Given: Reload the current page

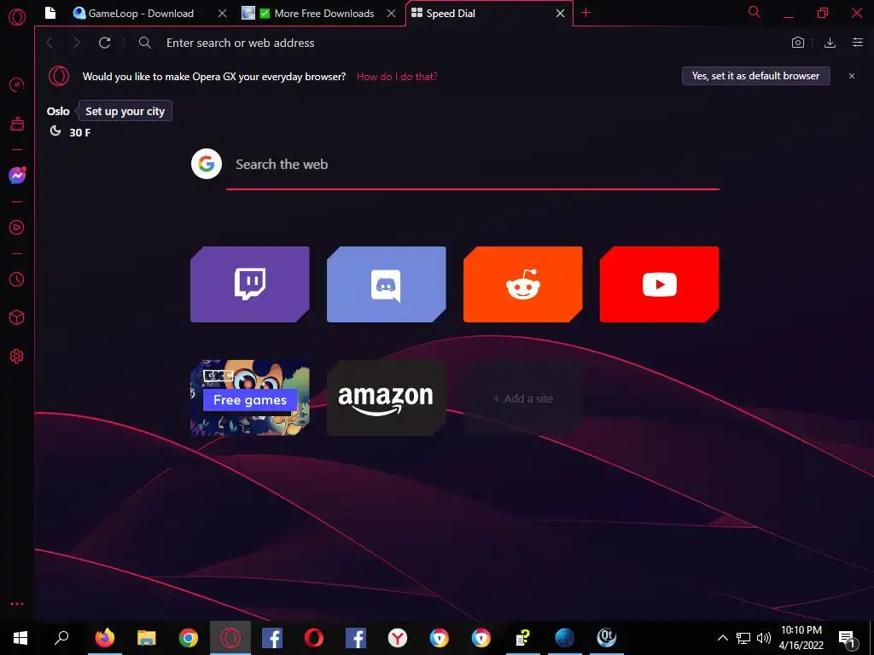Looking at the screenshot, I should [x=104, y=43].
